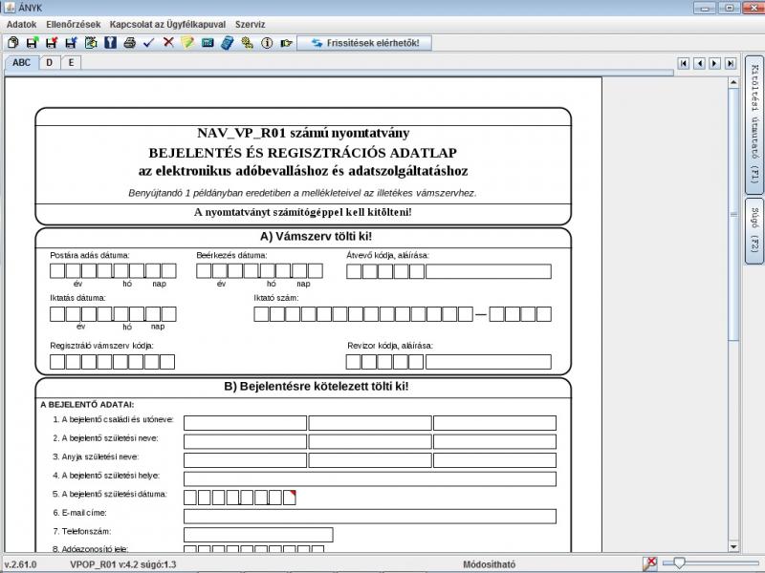Click the yellow gears icon

point(247,43)
